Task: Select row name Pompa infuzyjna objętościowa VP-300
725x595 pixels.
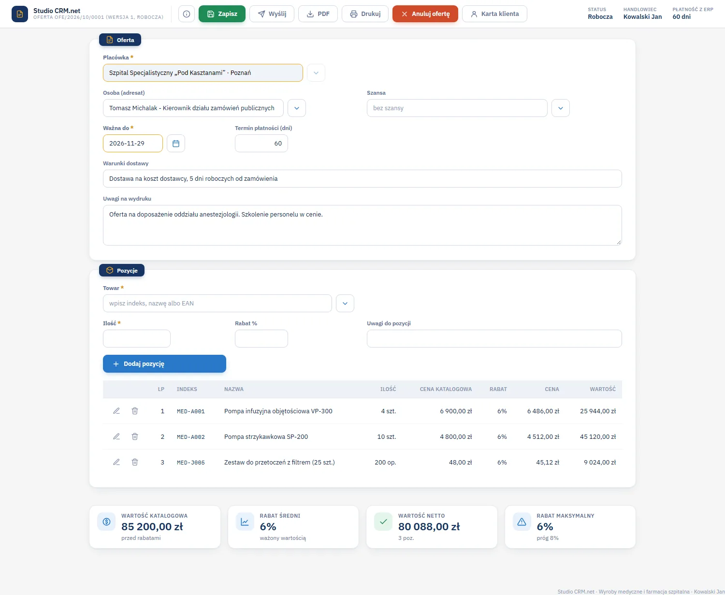Action: point(278,411)
